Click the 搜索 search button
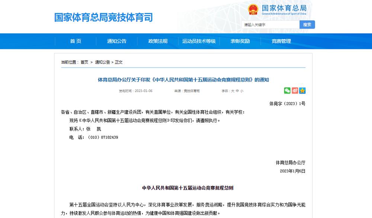The height and width of the screenshot is (218, 372). tap(307, 25)
